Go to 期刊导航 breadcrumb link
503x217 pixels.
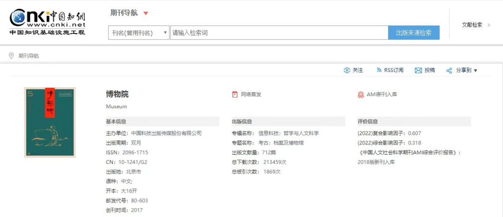[x=28, y=56]
